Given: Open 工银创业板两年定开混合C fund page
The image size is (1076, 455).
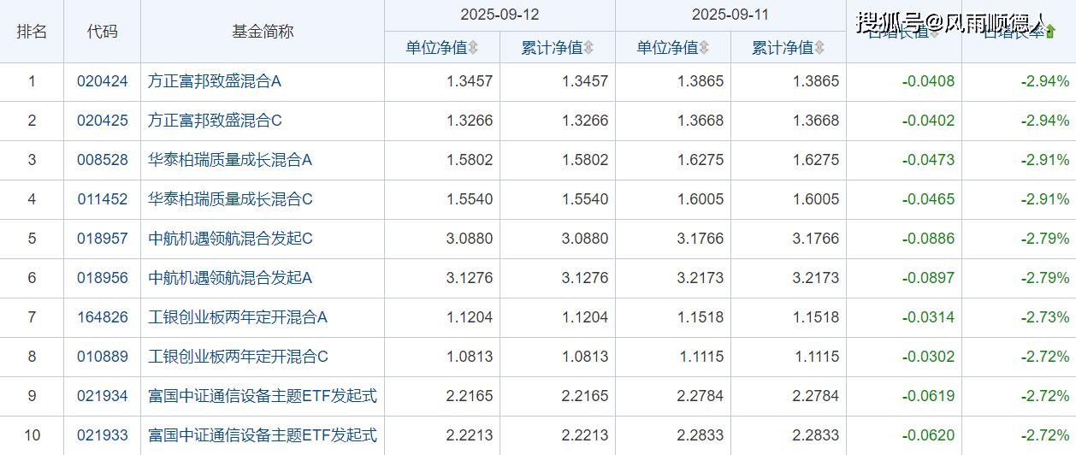Looking at the screenshot, I should pyautogui.click(x=238, y=357).
